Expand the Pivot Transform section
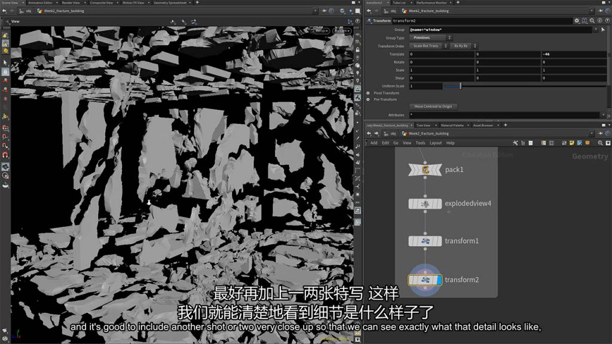The width and height of the screenshot is (612, 344). pyautogui.click(x=368, y=93)
